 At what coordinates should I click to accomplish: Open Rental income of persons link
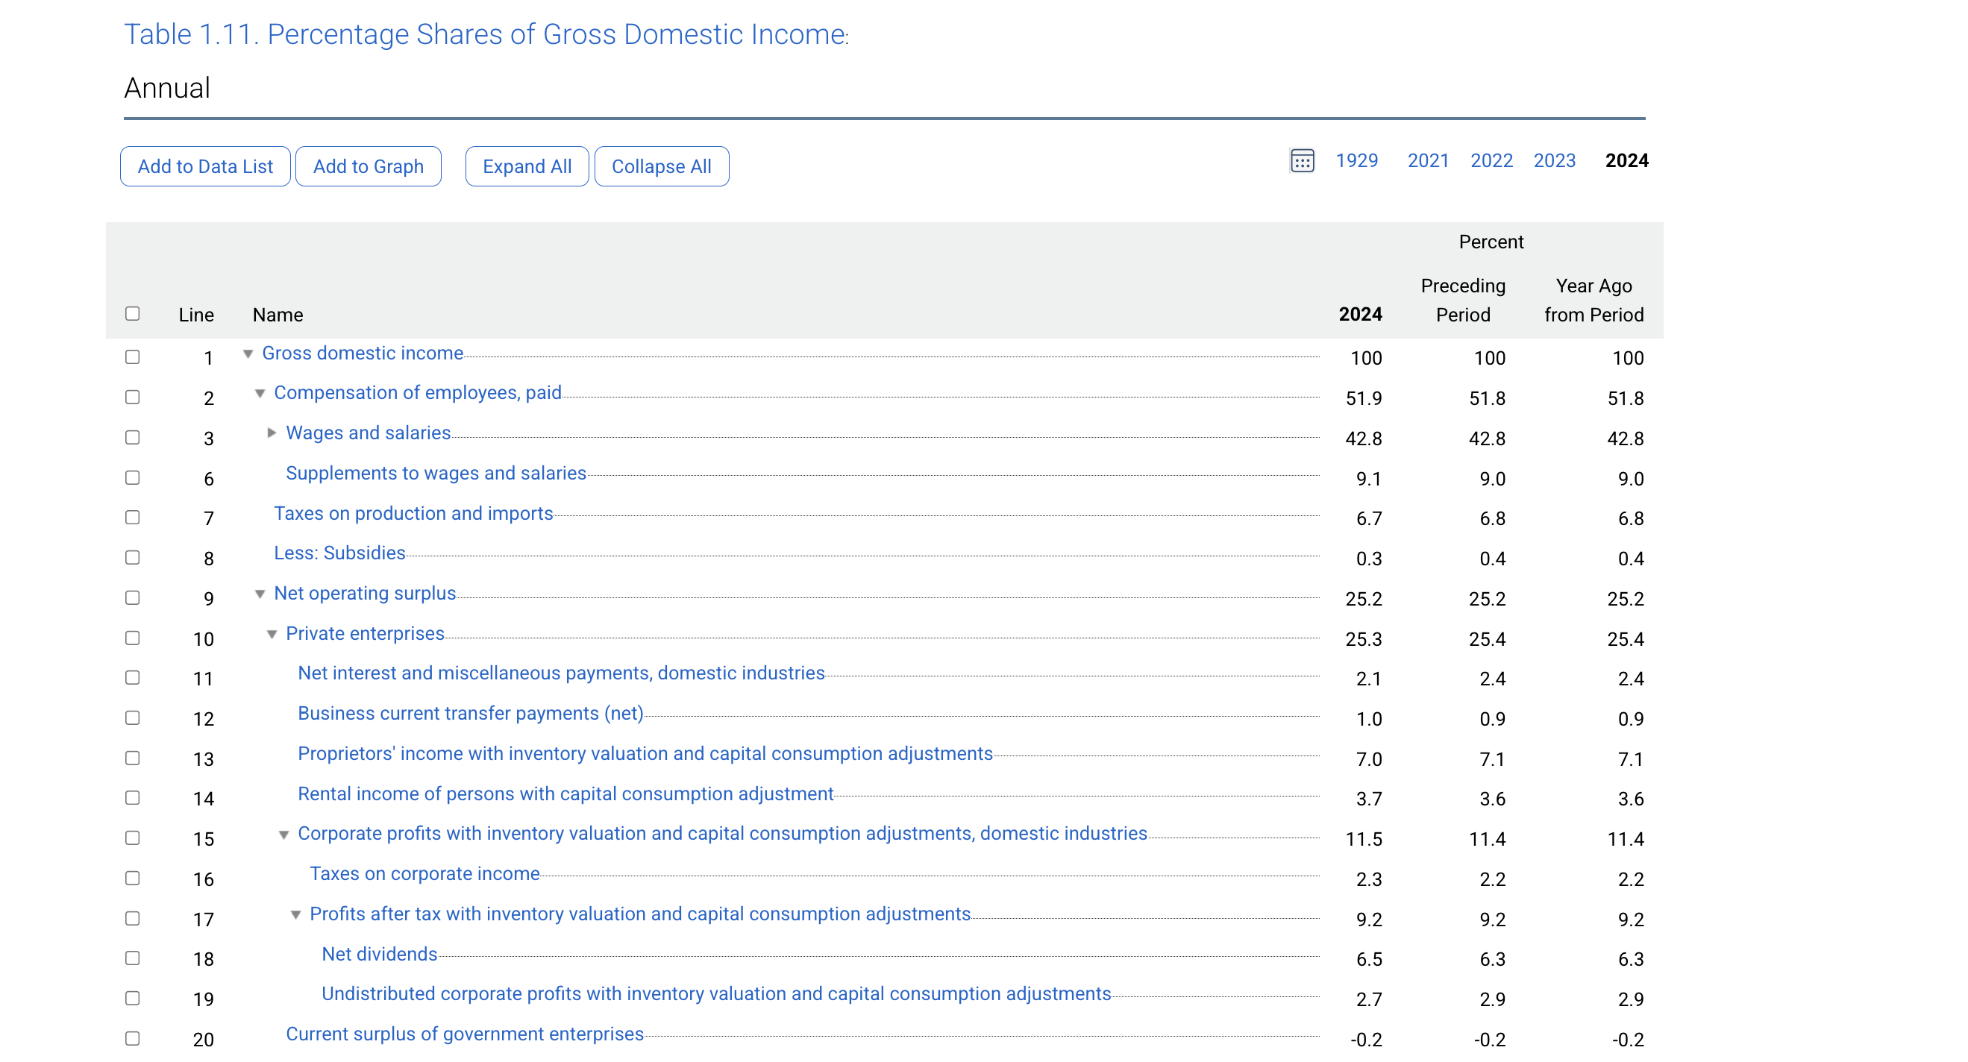tap(565, 794)
